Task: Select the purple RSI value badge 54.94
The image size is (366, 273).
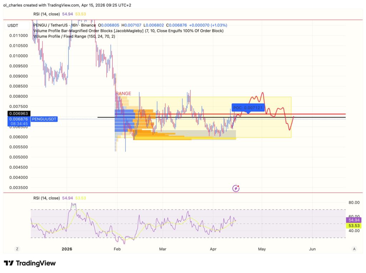Action: (353, 220)
